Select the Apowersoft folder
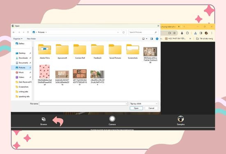The height and width of the screenshot is (154, 226). tap(62, 51)
